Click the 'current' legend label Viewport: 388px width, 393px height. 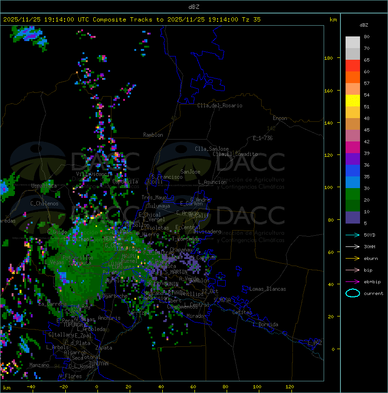(374, 294)
